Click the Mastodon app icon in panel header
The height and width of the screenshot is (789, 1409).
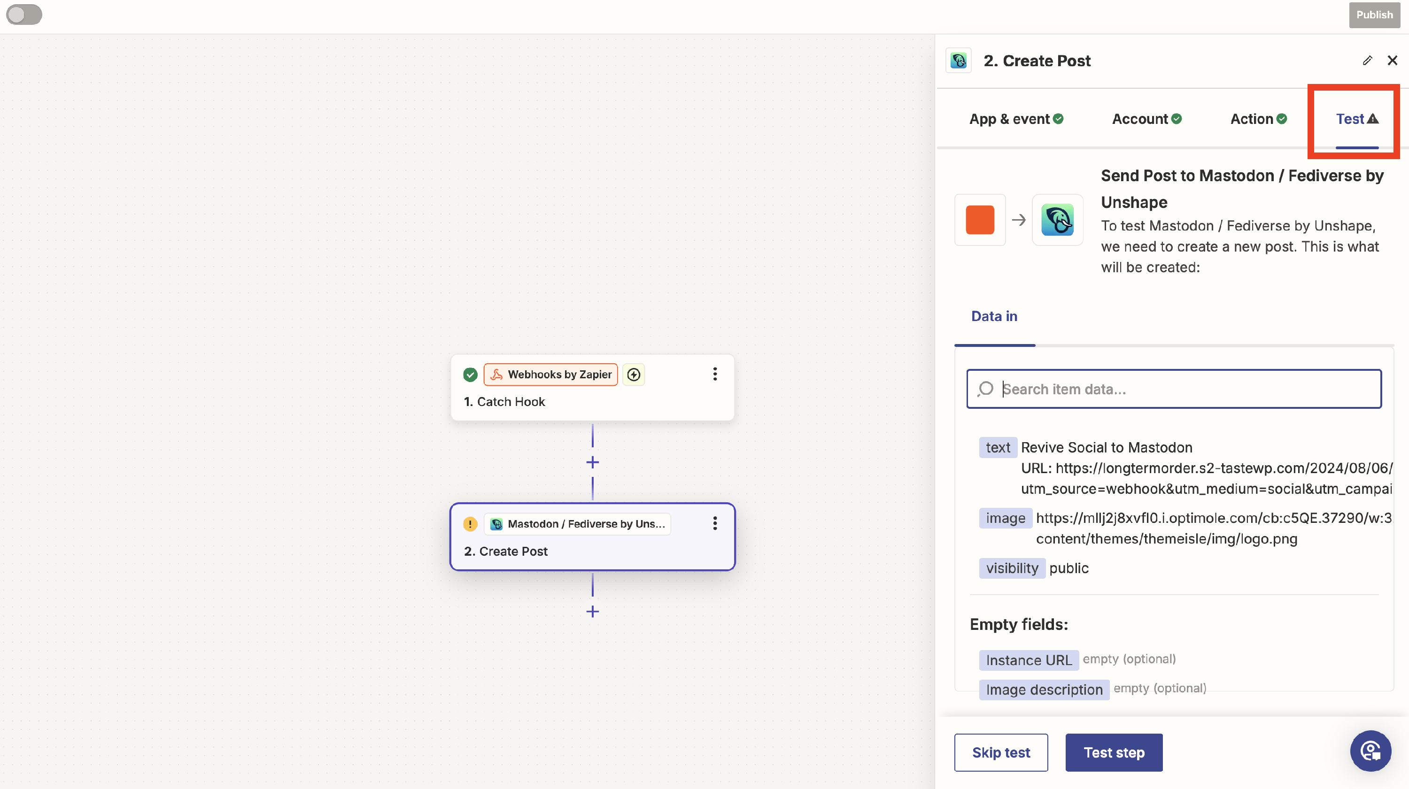click(x=958, y=61)
